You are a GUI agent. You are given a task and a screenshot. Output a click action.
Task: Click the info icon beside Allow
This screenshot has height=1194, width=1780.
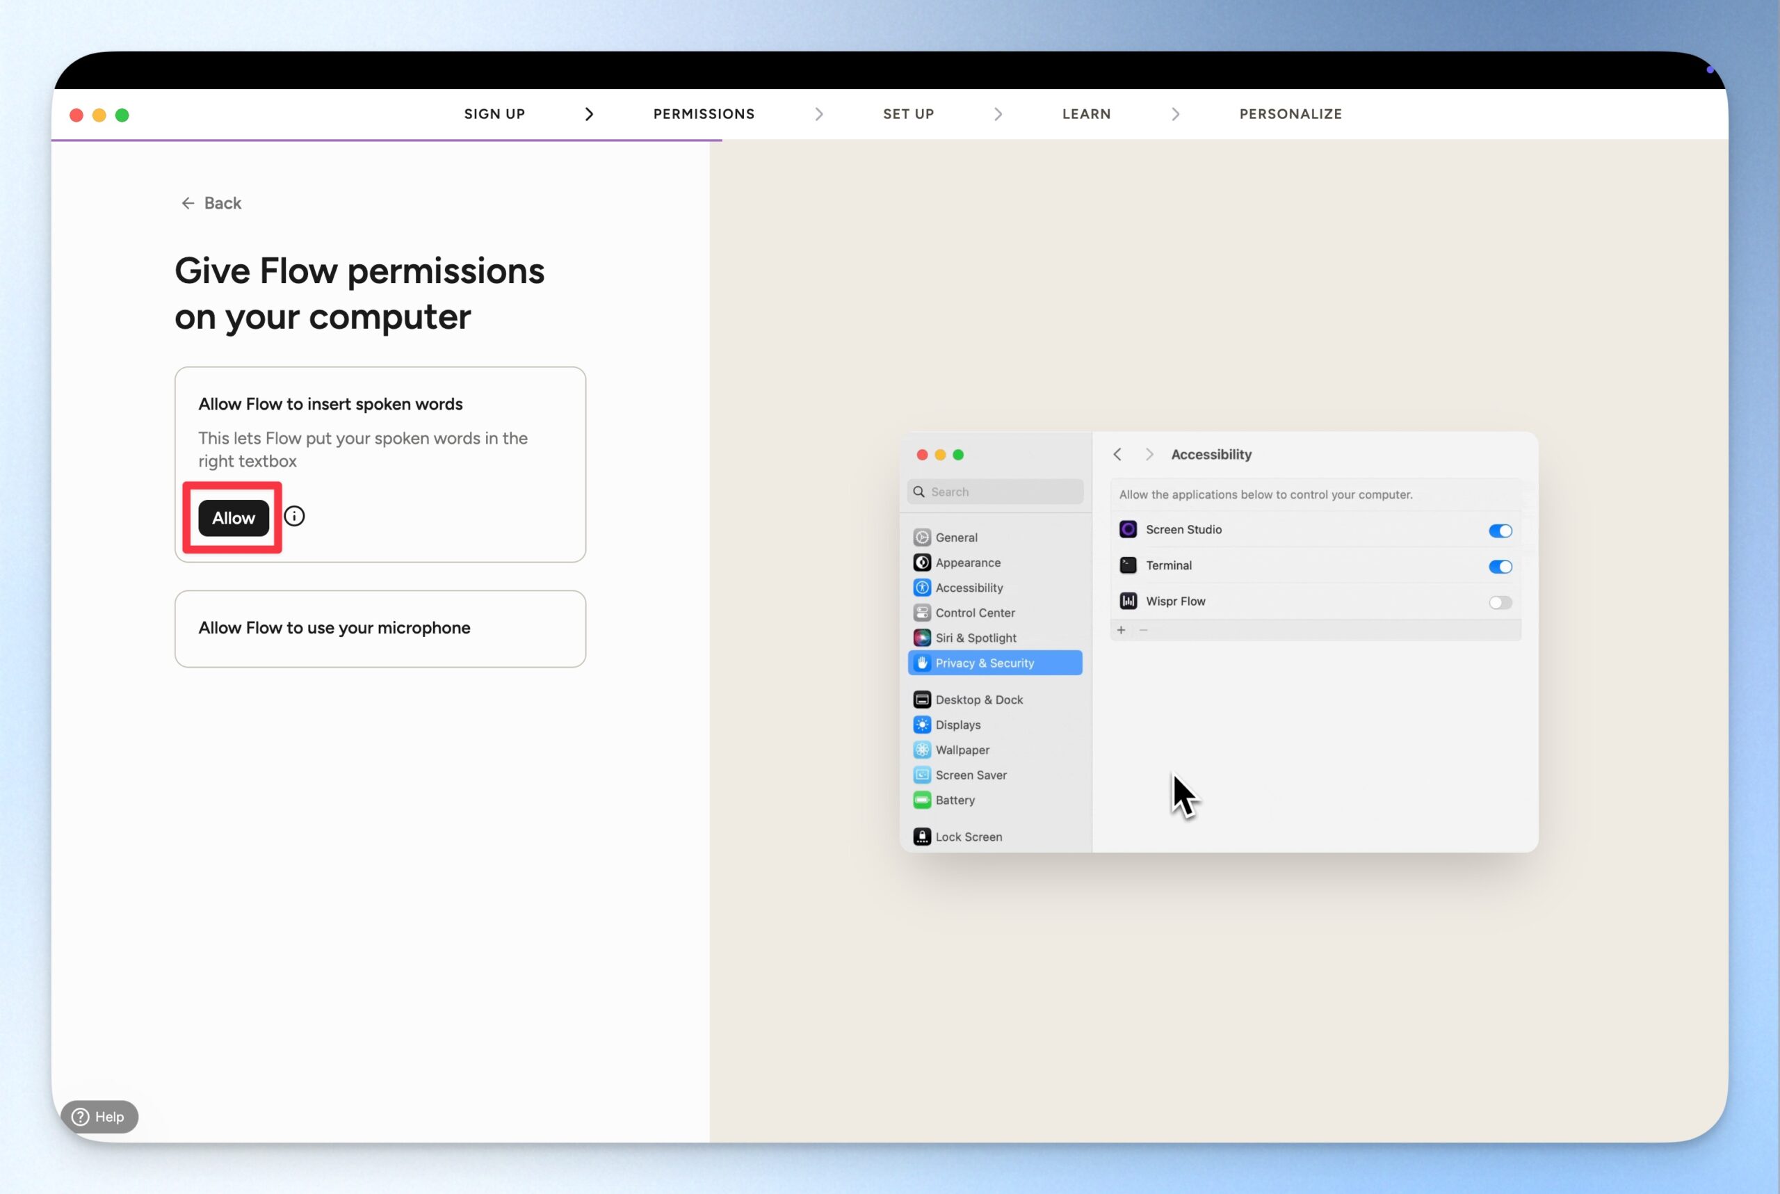click(294, 516)
